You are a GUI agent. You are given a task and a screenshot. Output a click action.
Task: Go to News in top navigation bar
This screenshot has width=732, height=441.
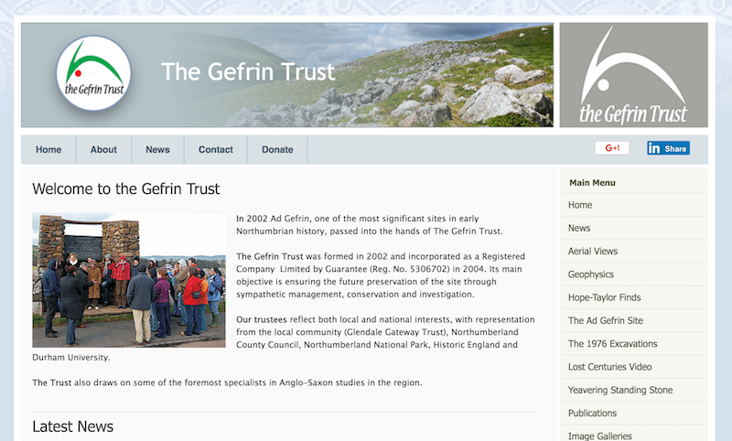point(157,150)
